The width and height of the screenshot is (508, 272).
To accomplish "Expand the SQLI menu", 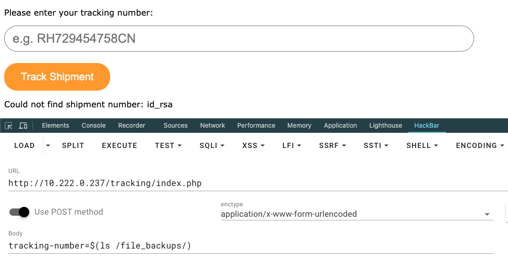I will (x=211, y=146).
